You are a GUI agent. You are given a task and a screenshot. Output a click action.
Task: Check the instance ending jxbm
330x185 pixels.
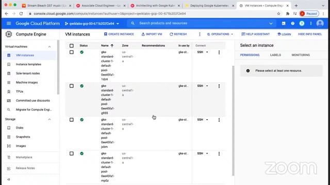[x=72, y=120]
